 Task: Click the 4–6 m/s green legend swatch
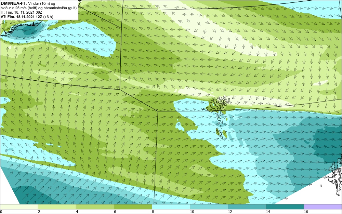tap(95, 207)
